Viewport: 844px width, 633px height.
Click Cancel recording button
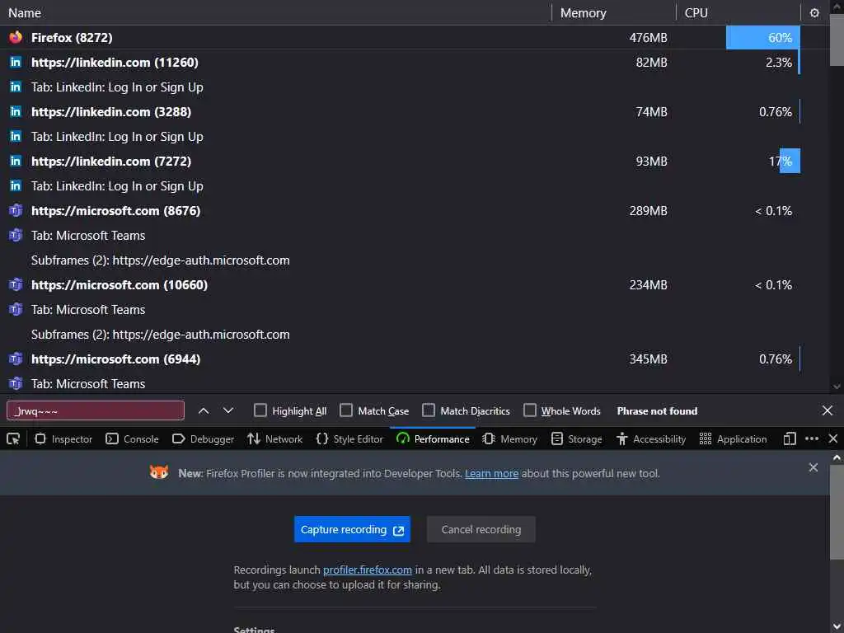[x=481, y=530]
